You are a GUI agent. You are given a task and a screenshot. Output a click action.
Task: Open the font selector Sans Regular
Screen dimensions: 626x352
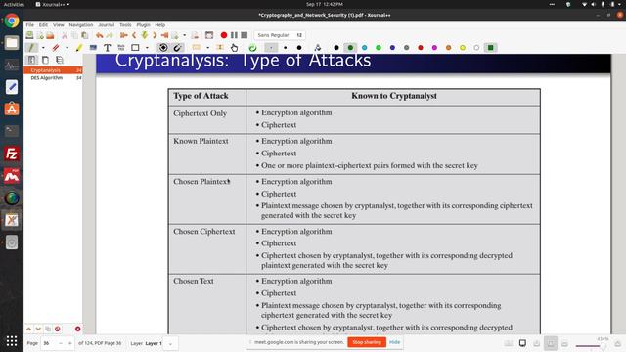[x=280, y=35]
